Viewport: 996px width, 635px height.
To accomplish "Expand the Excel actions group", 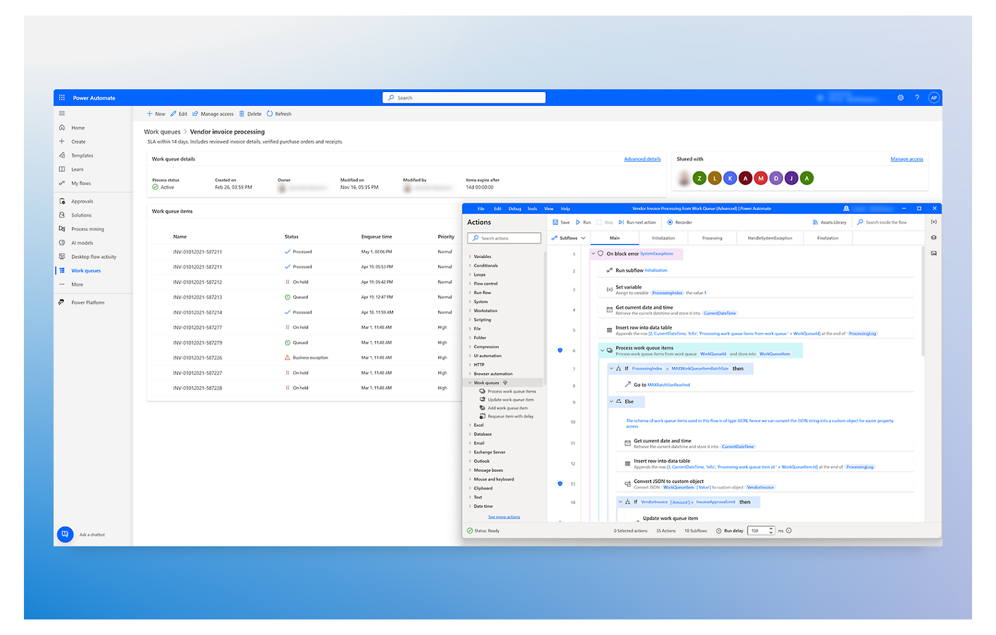I will coord(470,425).
